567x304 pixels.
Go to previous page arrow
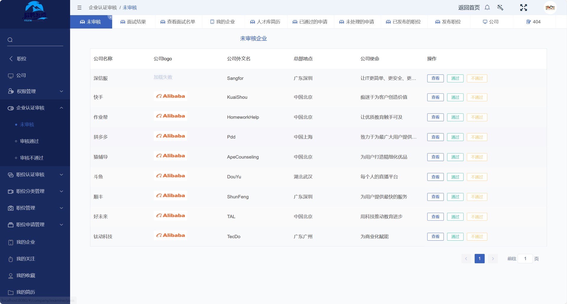coord(466,259)
